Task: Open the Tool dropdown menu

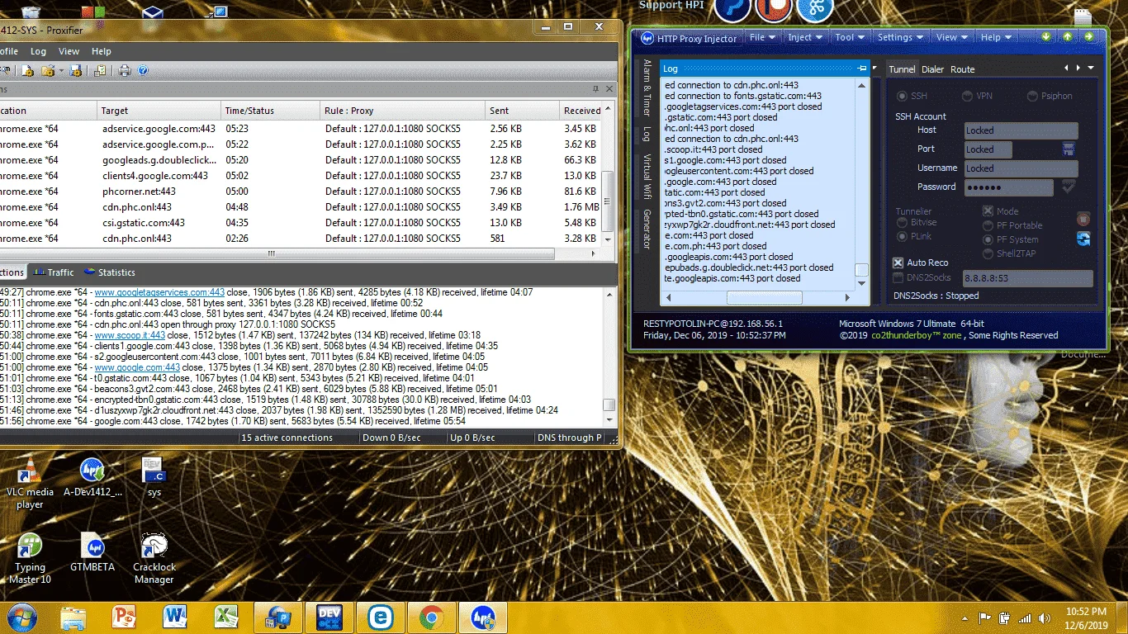Action: pyautogui.click(x=849, y=37)
